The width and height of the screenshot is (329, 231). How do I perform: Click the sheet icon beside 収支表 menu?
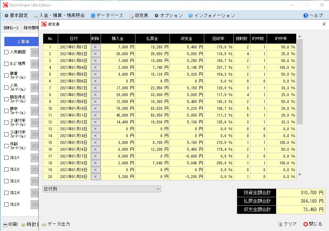pyautogui.click(x=132, y=16)
